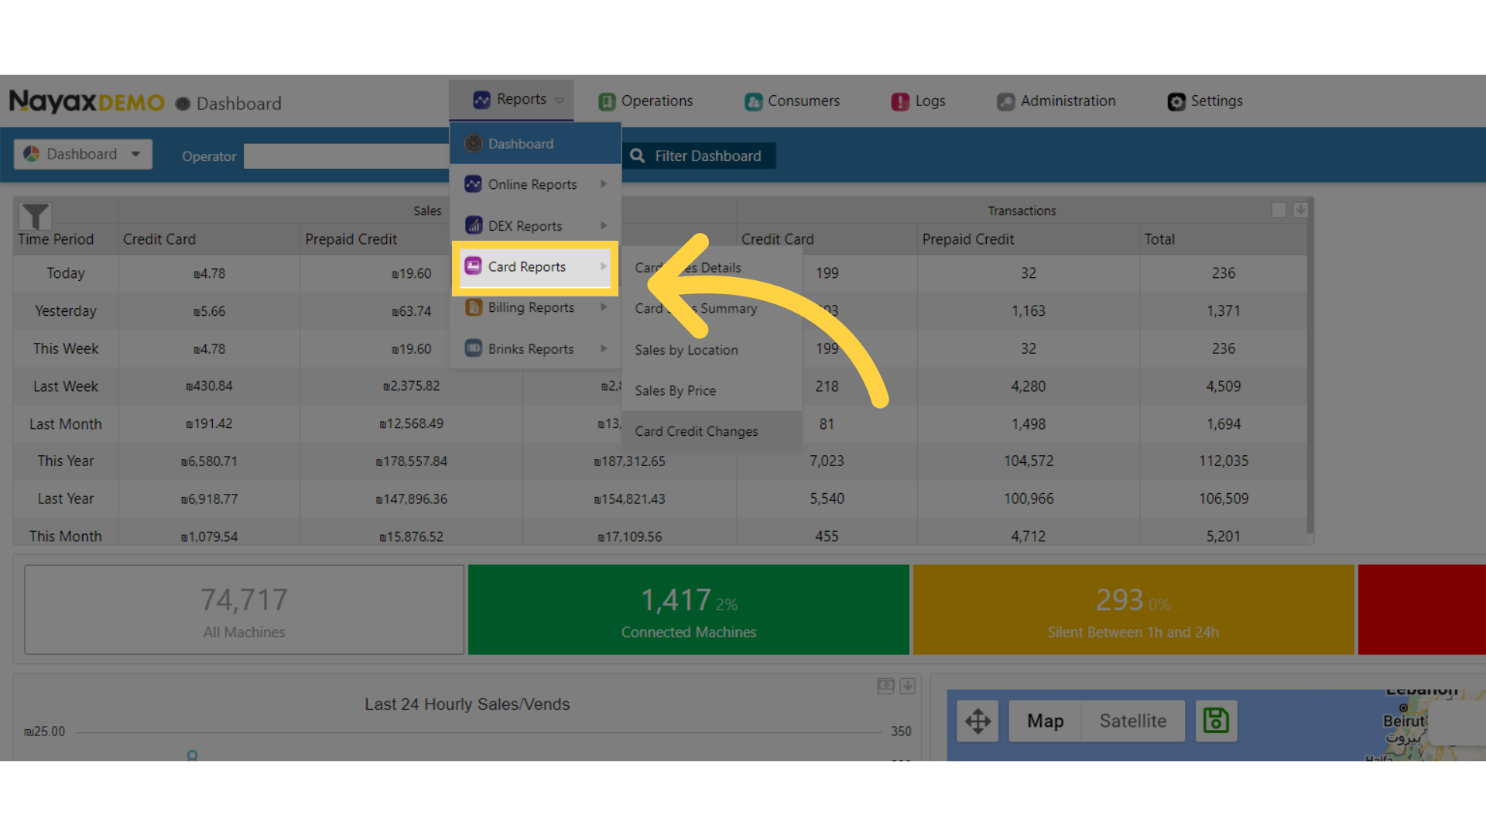Open the Dashboard dropdown arrow
Screen dimensions: 1486x836
(x=135, y=154)
